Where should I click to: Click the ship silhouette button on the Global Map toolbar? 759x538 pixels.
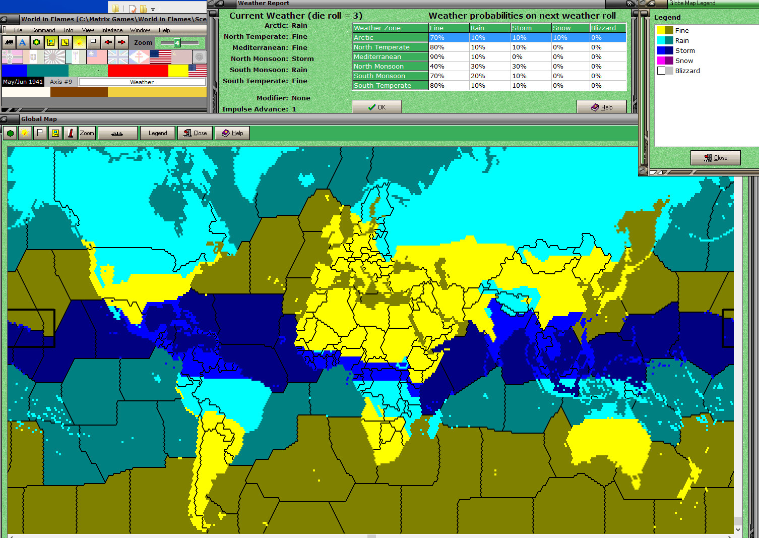[x=117, y=133]
